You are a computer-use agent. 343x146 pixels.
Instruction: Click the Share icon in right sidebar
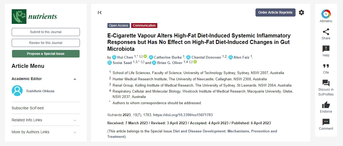pyautogui.click(x=326, y=31)
